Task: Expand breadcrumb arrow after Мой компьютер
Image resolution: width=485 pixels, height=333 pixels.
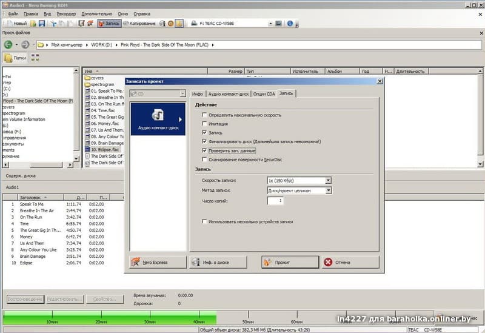Action: coord(87,45)
